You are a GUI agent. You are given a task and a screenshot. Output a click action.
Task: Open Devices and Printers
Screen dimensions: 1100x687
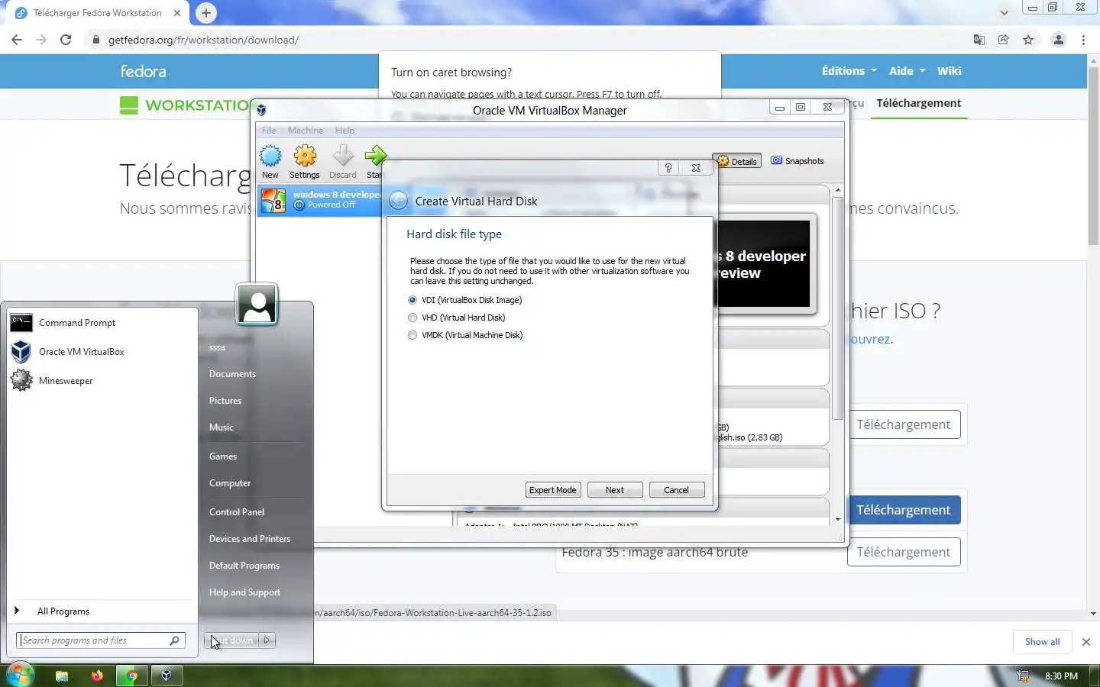(250, 539)
